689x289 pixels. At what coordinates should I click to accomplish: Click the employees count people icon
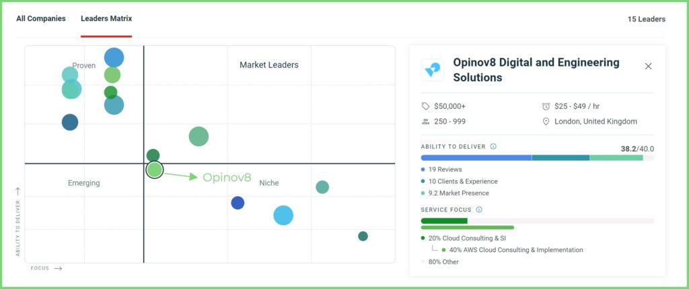(x=425, y=122)
